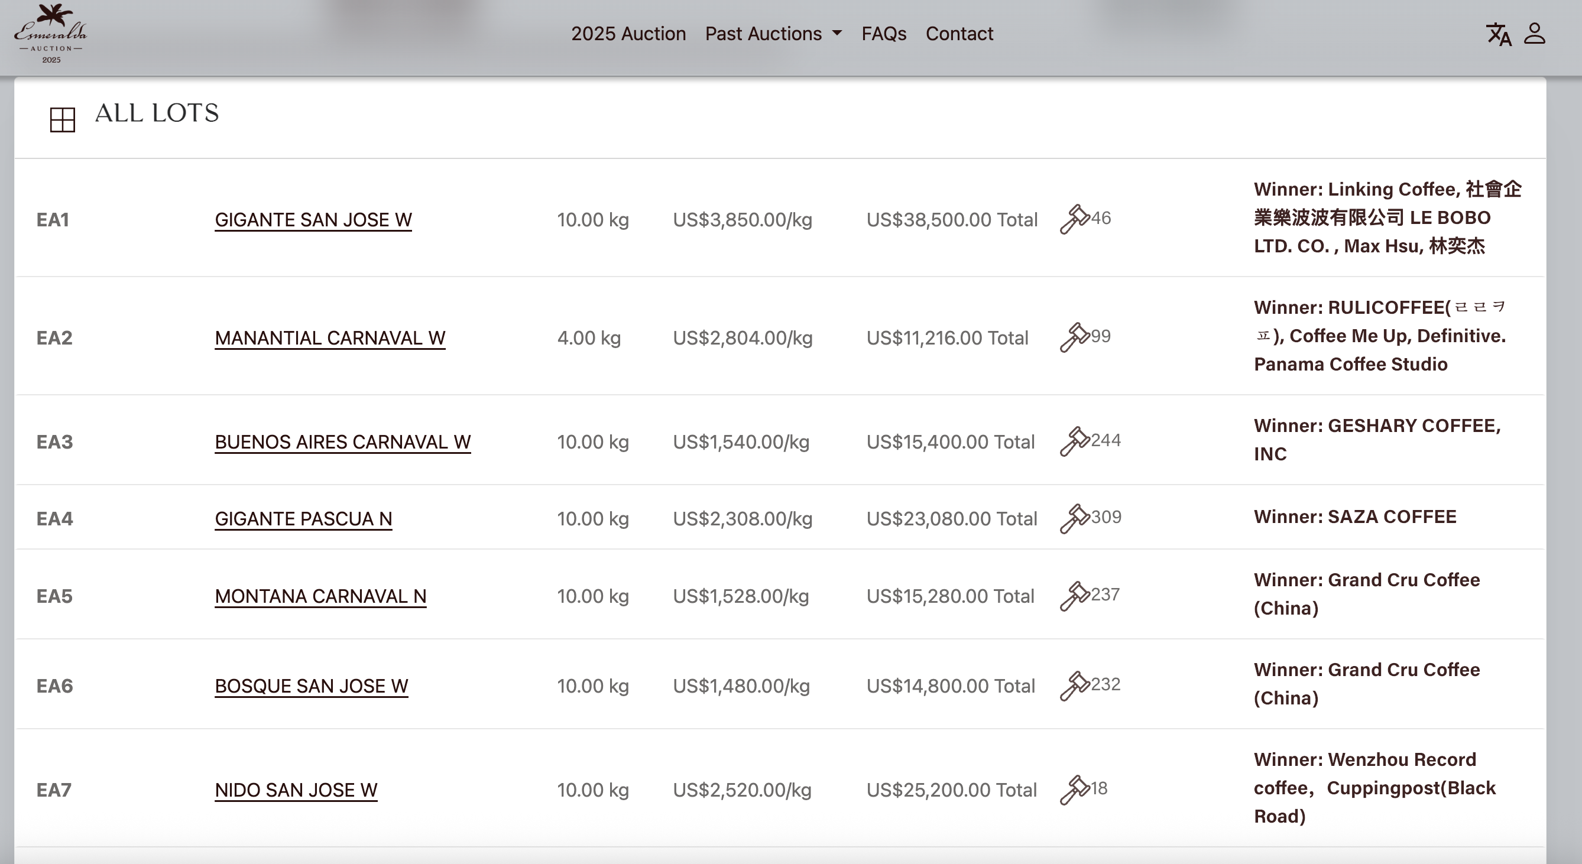The width and height of the screenshot is (1582, 864).
Task: Click Winner: SAZA COFFEE text
Action: coord(1355,517)
